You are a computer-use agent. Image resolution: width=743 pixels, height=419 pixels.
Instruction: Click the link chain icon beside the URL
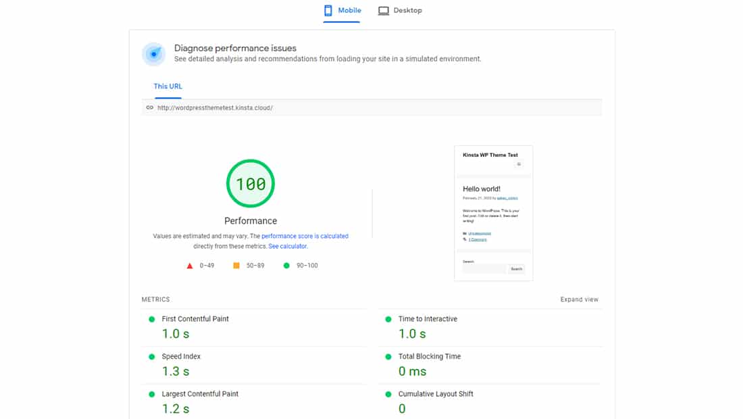[x=149, y=107]
